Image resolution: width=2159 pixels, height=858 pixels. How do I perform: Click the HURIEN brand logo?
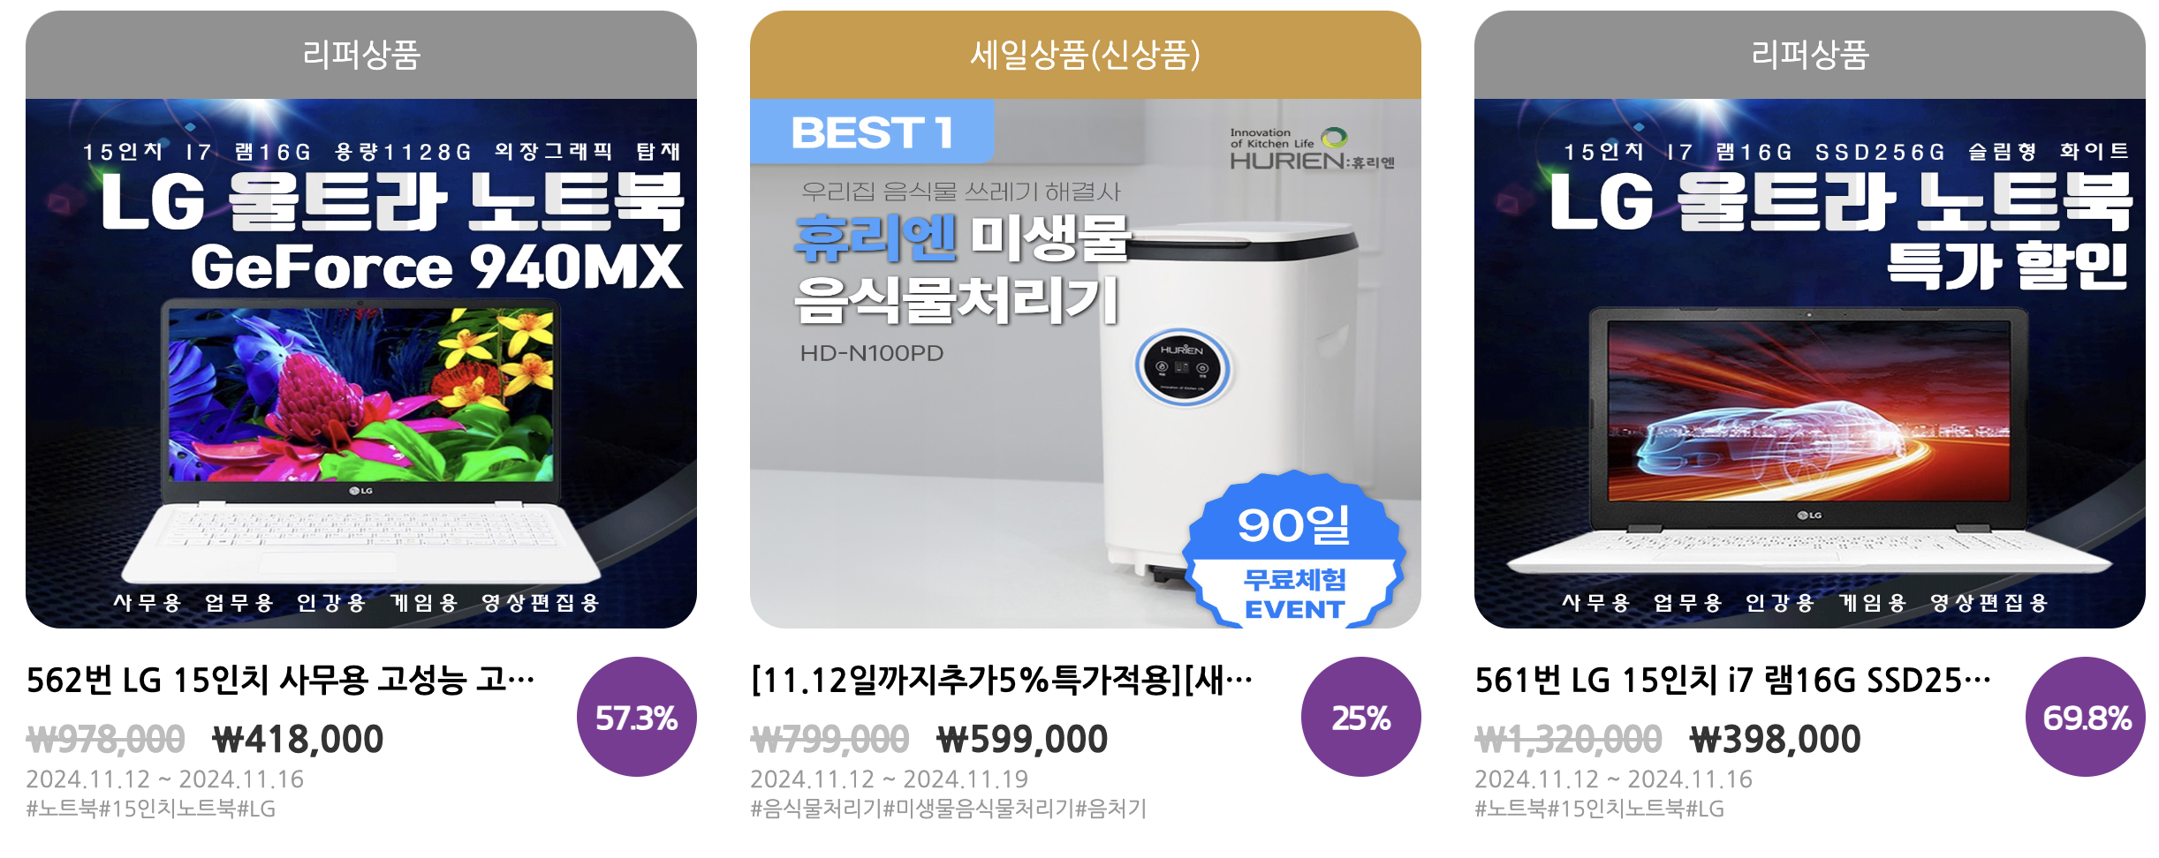[x=1312, y=149]
